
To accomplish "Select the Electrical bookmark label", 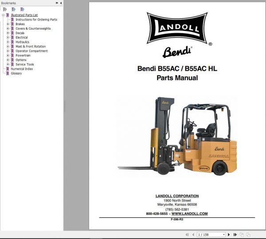I will (22, 38).
